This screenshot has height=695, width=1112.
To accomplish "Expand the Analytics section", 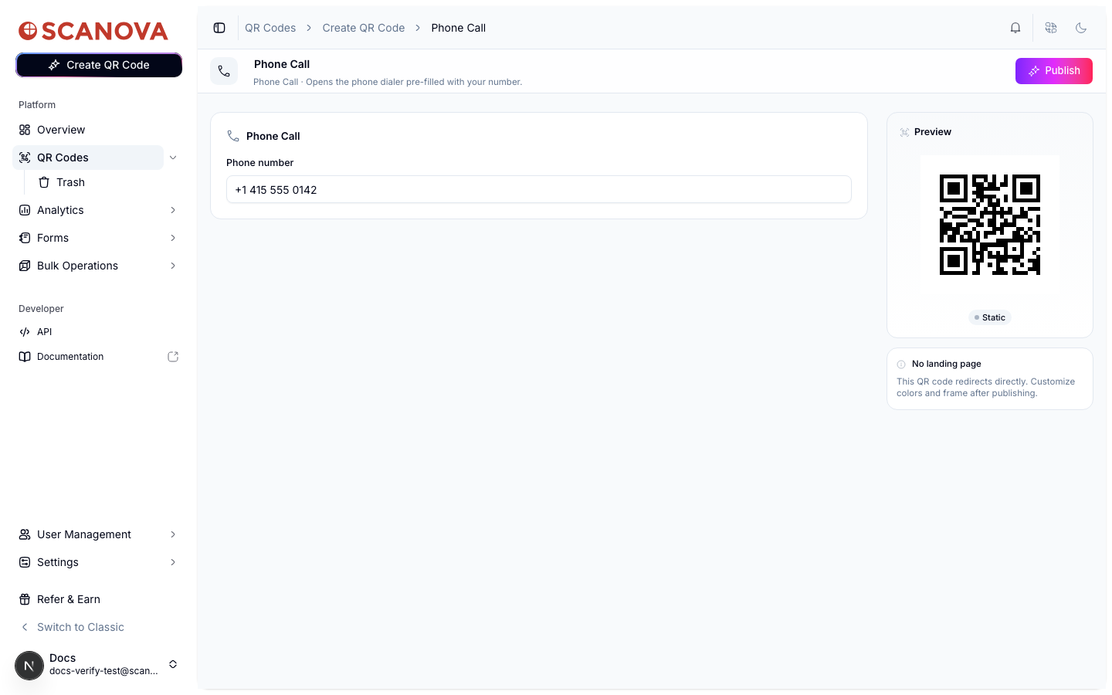I will [x=173, y=210].
